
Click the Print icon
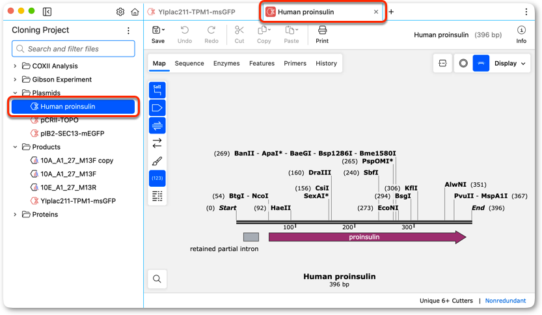tap(322, 31)
